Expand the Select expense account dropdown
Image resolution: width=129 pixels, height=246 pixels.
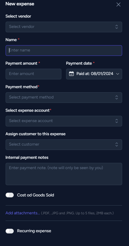pos(64,121)
